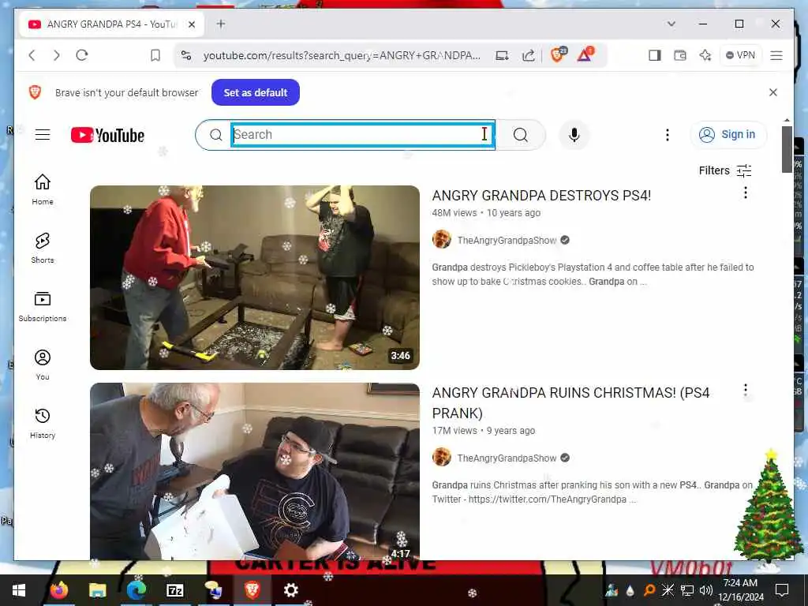808x606 pixels.
Task: Open Brave VPN button
Action: (x=740, y=55)
